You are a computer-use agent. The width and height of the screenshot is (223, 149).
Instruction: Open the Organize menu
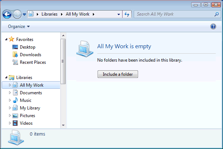click(19, 26)
